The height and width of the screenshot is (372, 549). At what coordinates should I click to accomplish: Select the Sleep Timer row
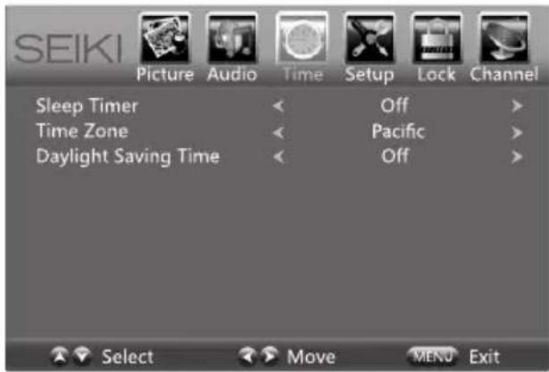coord(279,106)
